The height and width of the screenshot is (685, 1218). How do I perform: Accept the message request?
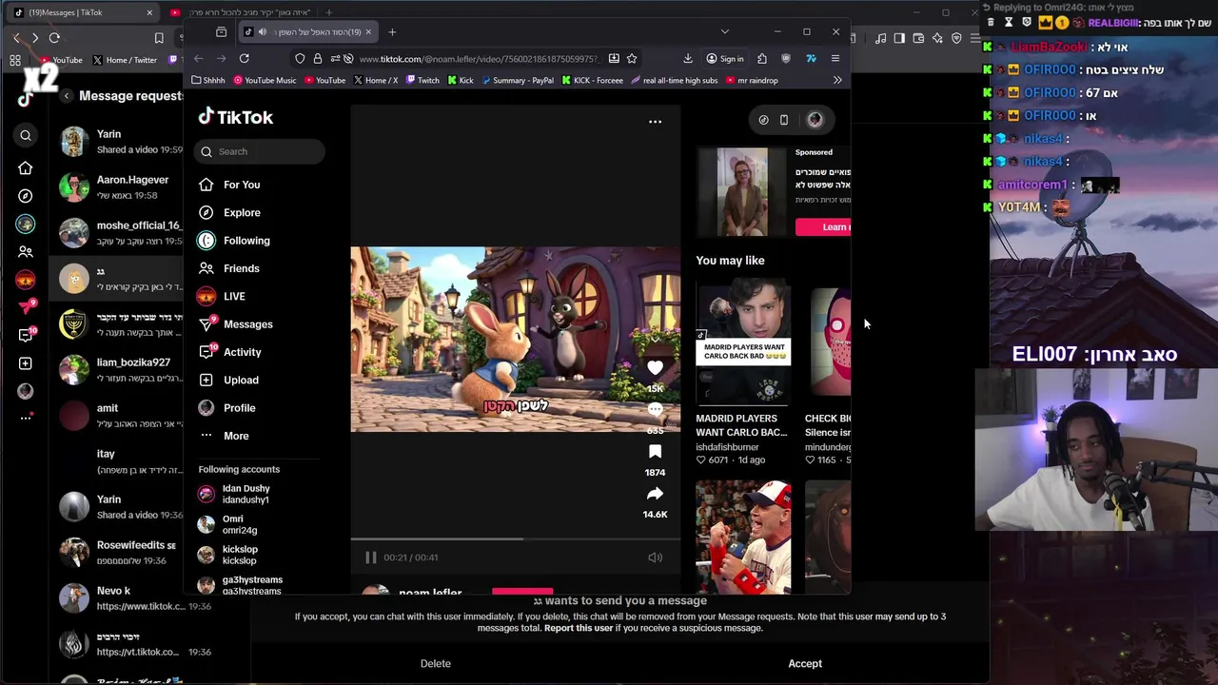(x=805, y=664)
